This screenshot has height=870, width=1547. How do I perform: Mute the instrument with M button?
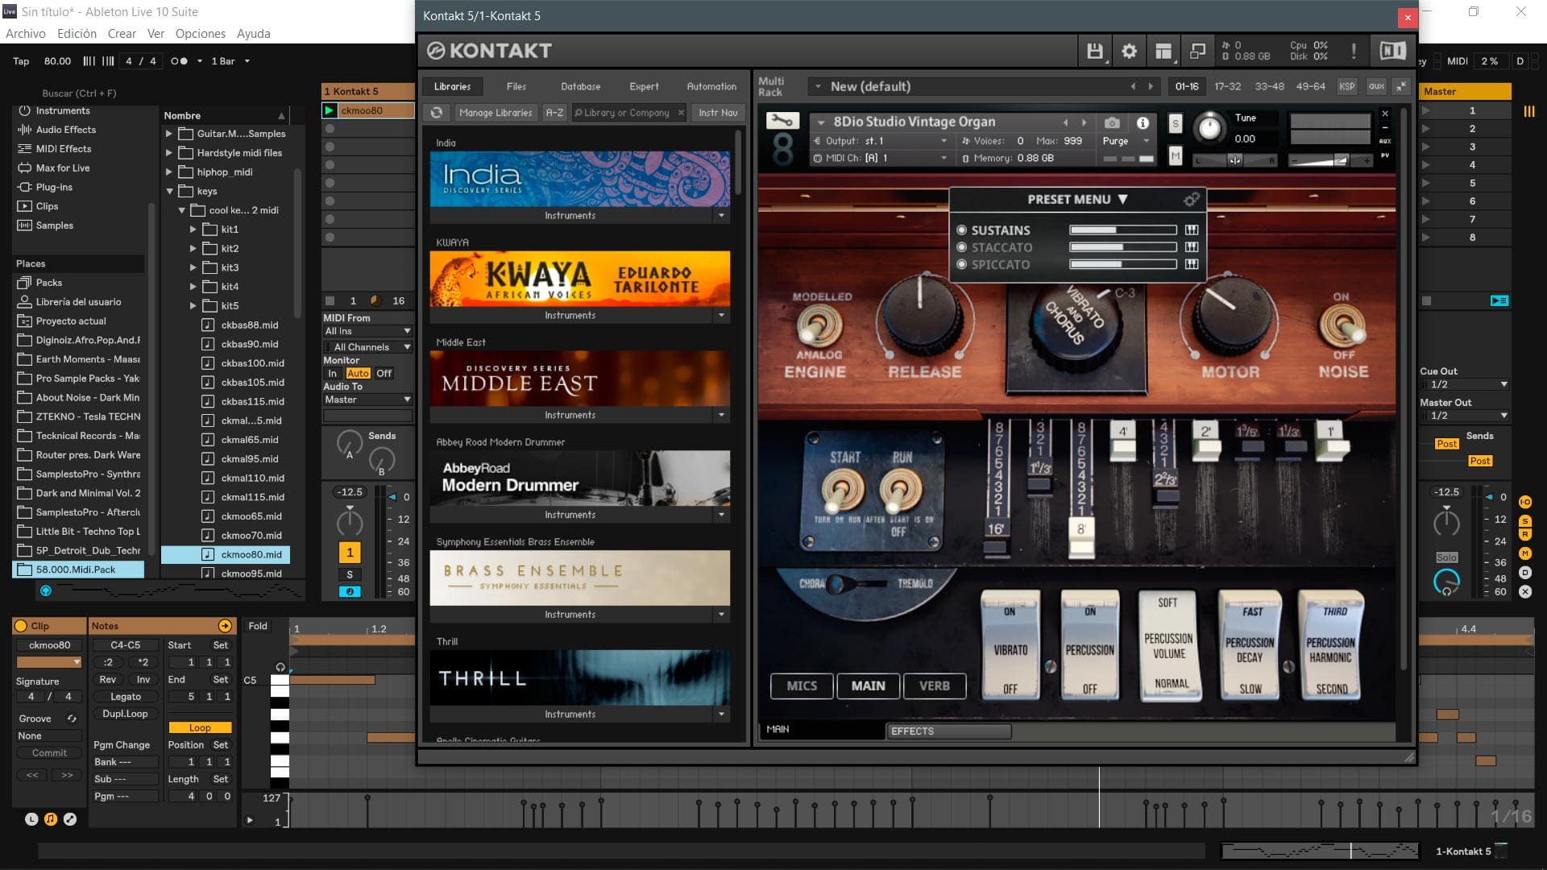point(1176,155)
